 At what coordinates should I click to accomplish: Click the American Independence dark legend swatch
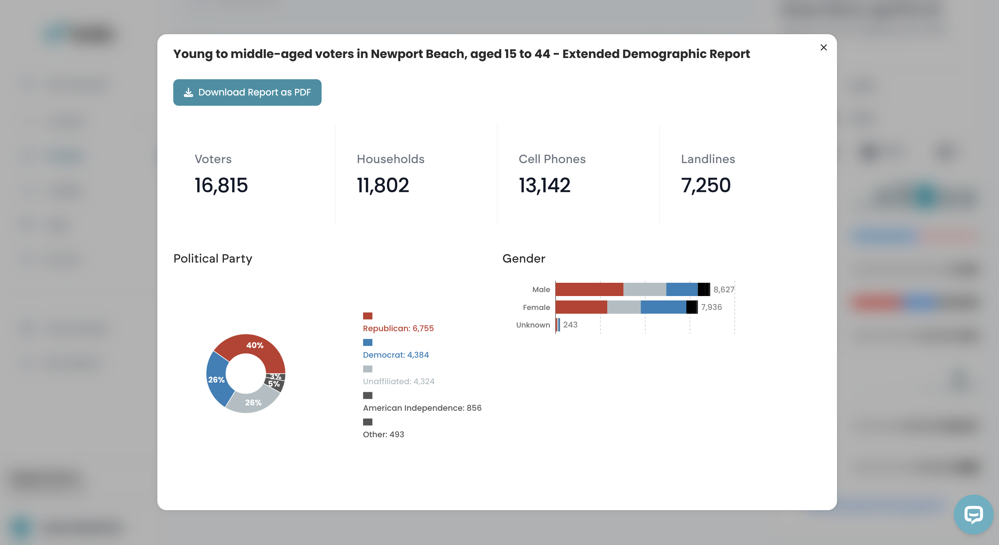pos(367,395)
